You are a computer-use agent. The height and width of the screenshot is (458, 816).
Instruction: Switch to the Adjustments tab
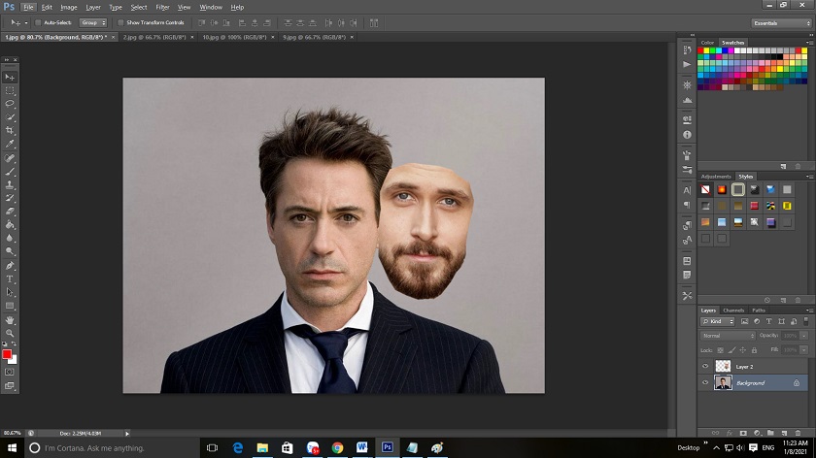[716, 177]
